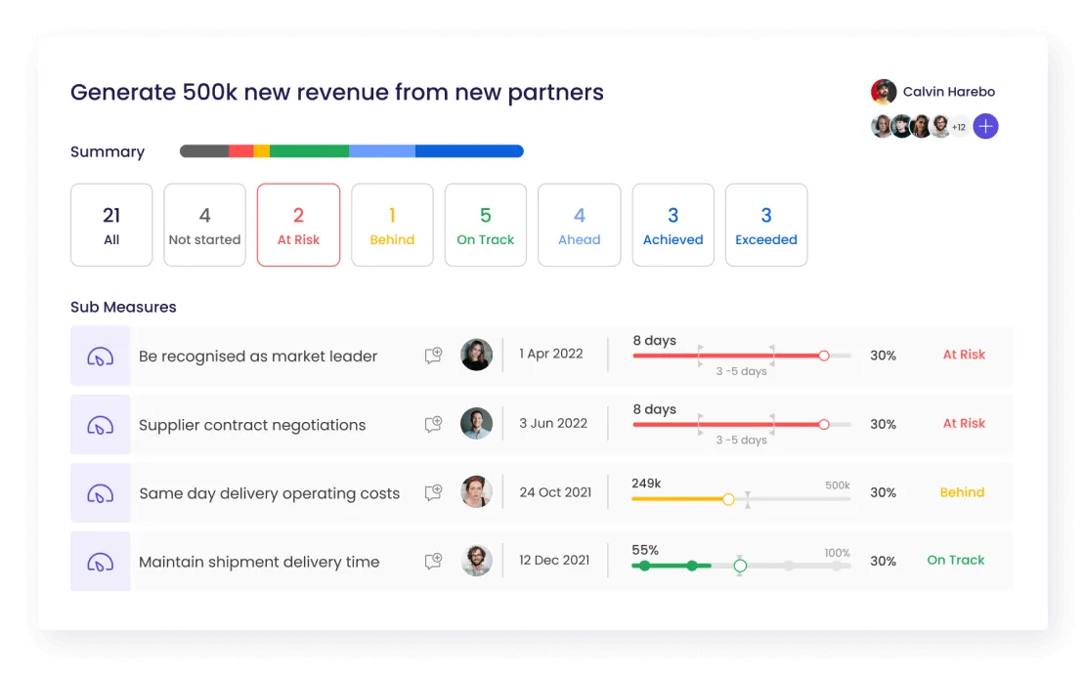This screenshot has height=674, width=1085.
Task: Add a comment on "Supplier contract negotiations"
Action: 433,424
